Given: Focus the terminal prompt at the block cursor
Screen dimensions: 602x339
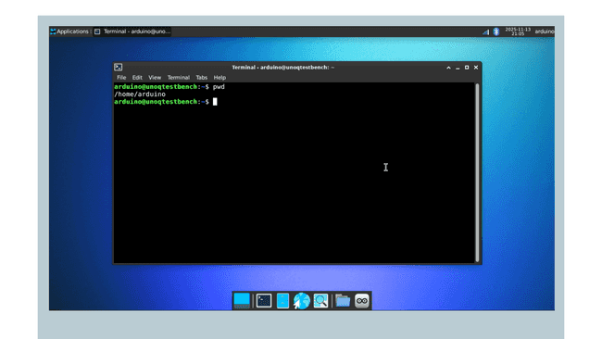Looking at the screenshot, I should click(x=215, y=102).
